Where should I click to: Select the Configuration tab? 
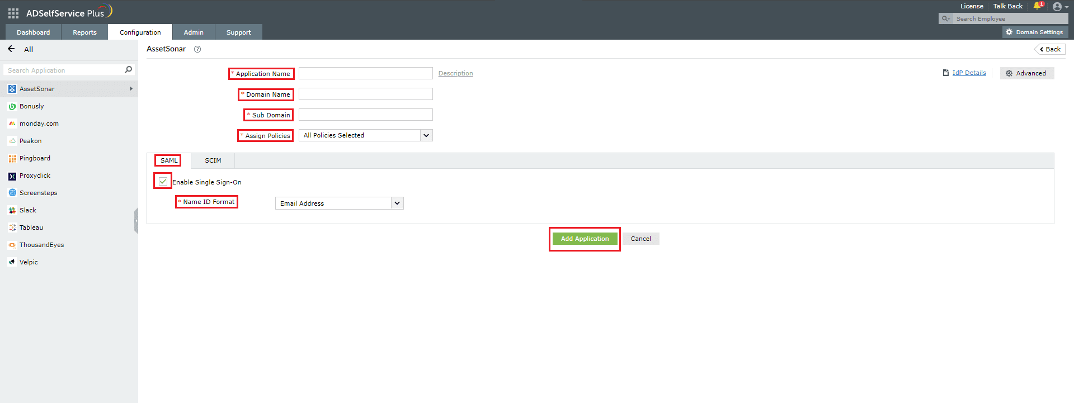pyautogui.click(x=140, y=32)
